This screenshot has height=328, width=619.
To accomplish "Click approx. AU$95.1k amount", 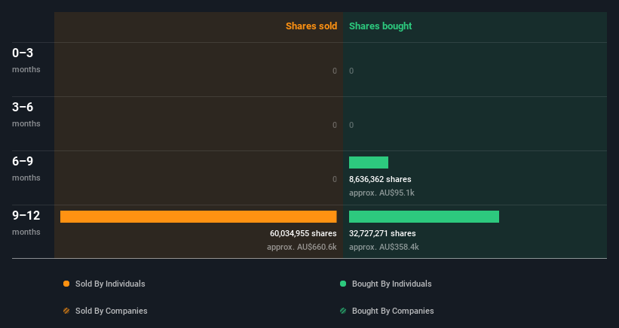I will [382, 193].
